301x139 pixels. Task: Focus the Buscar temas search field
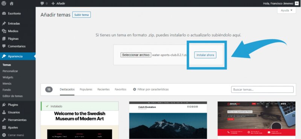coord(262,89)
